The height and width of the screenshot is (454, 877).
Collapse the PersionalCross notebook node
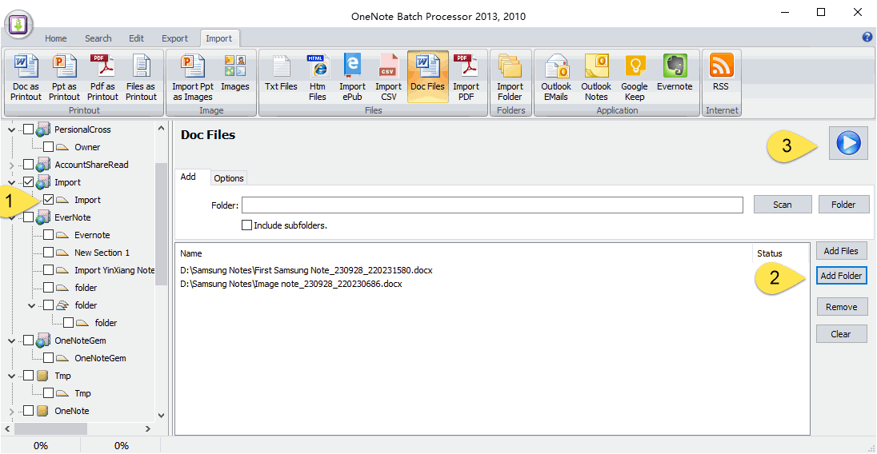click(11, 129)
